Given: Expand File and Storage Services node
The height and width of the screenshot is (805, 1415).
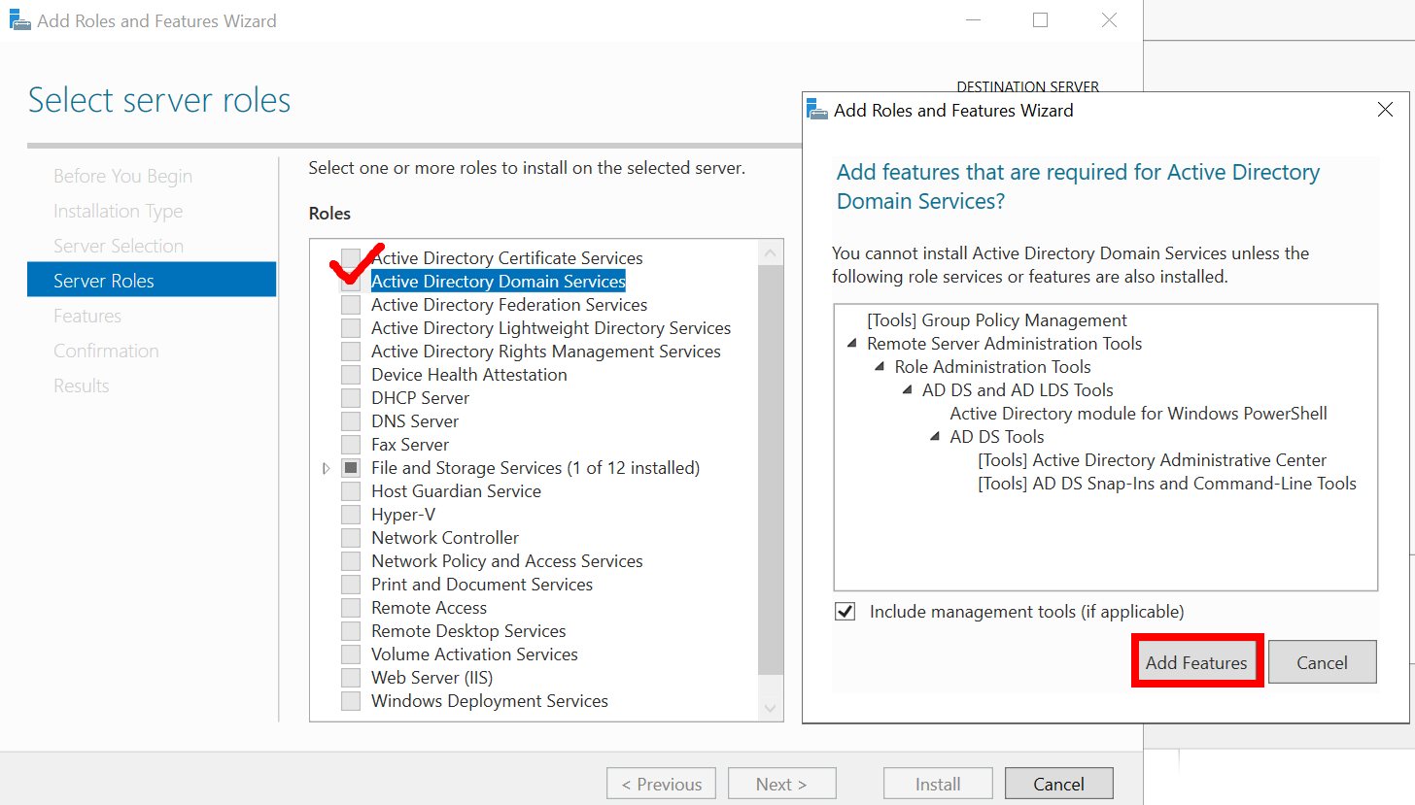Looking at the screenshot, I should tap(327, 468).
